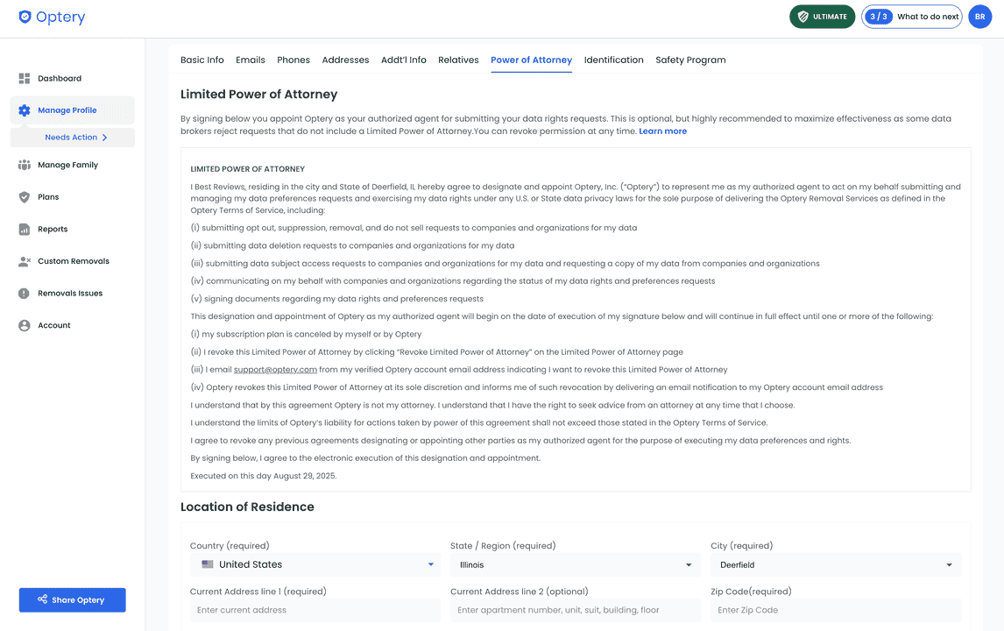1004x631 pixels.
Task: Open the BR user avatar menu
Action: [x=979, y=17]
